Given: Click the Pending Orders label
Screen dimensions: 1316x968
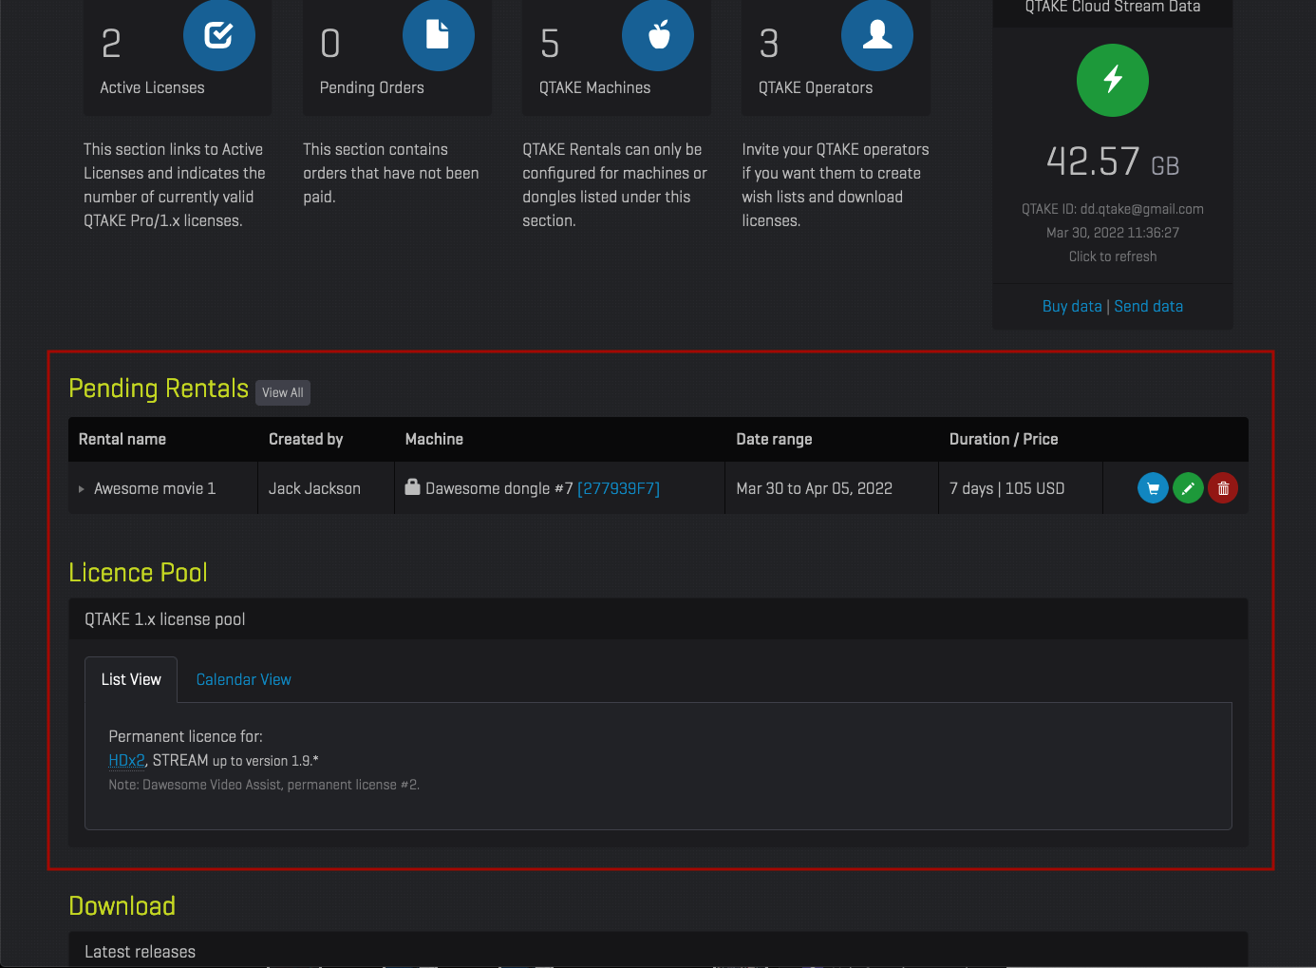Looking at the screenshot, I should 372,87.
